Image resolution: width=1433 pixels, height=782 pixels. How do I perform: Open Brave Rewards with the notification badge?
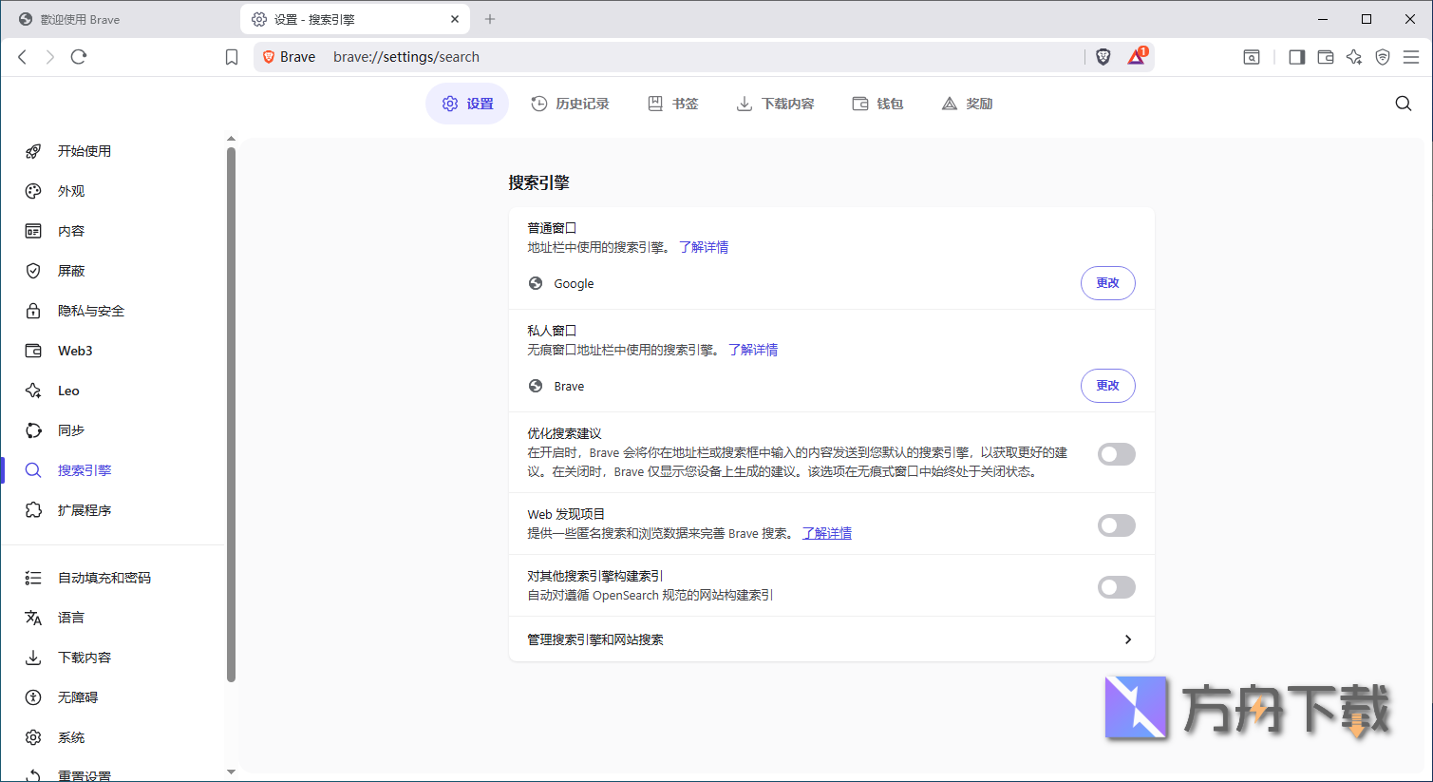[x=1136, y=57]
